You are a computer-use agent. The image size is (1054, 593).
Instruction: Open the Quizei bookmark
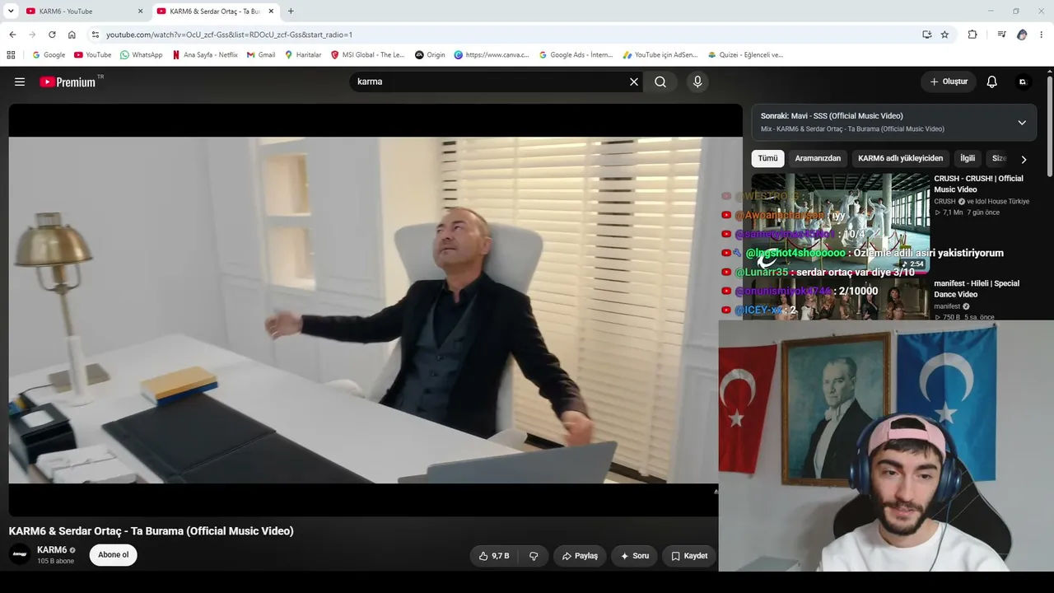(x=745, y=55)
